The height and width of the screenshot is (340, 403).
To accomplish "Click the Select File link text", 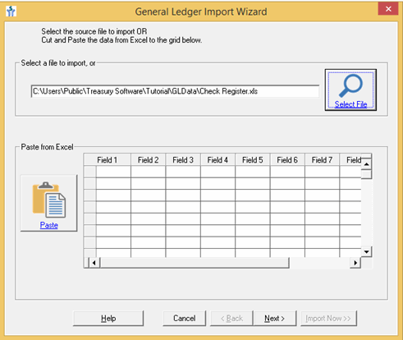I will point(350,104).
